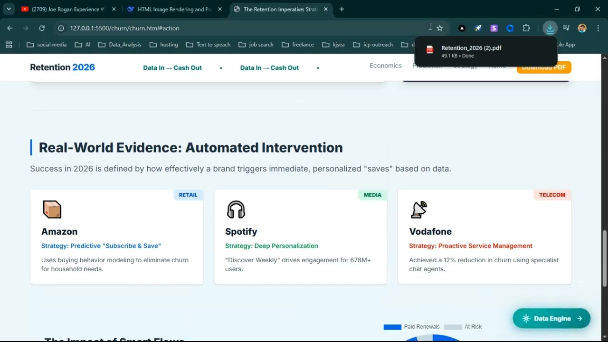Toggle the Downloads toolbar icon

[550, 28]
